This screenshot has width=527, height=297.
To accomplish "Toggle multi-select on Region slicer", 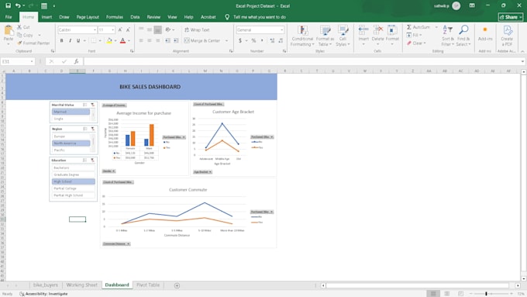I will [85, 129].
